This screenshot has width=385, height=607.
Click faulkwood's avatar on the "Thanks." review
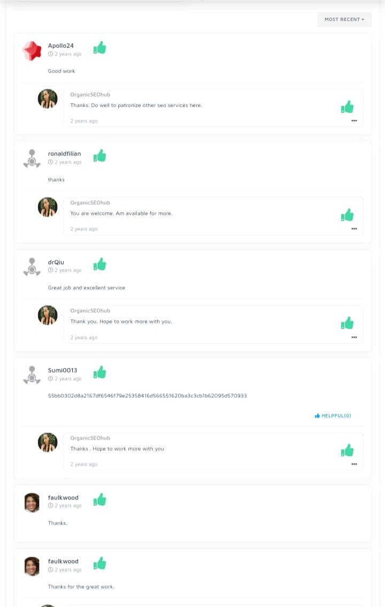tap(32, 502)
